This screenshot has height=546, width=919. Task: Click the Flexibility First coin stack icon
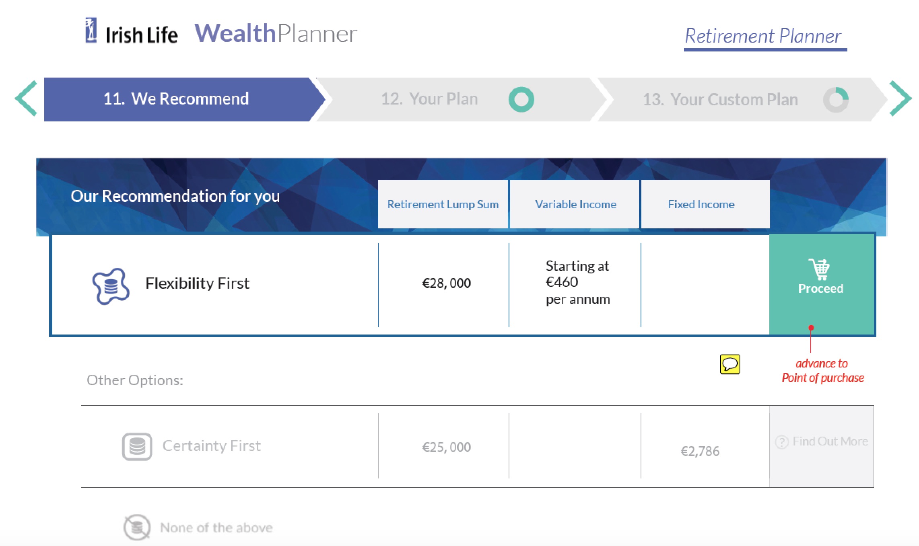point(111,286)
